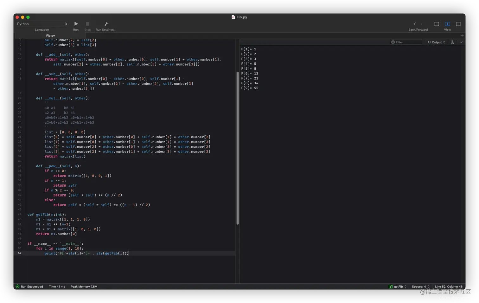Click Peak Memory 7.6M status
This screenshot has width=479, height=303.
coord(84,287)
